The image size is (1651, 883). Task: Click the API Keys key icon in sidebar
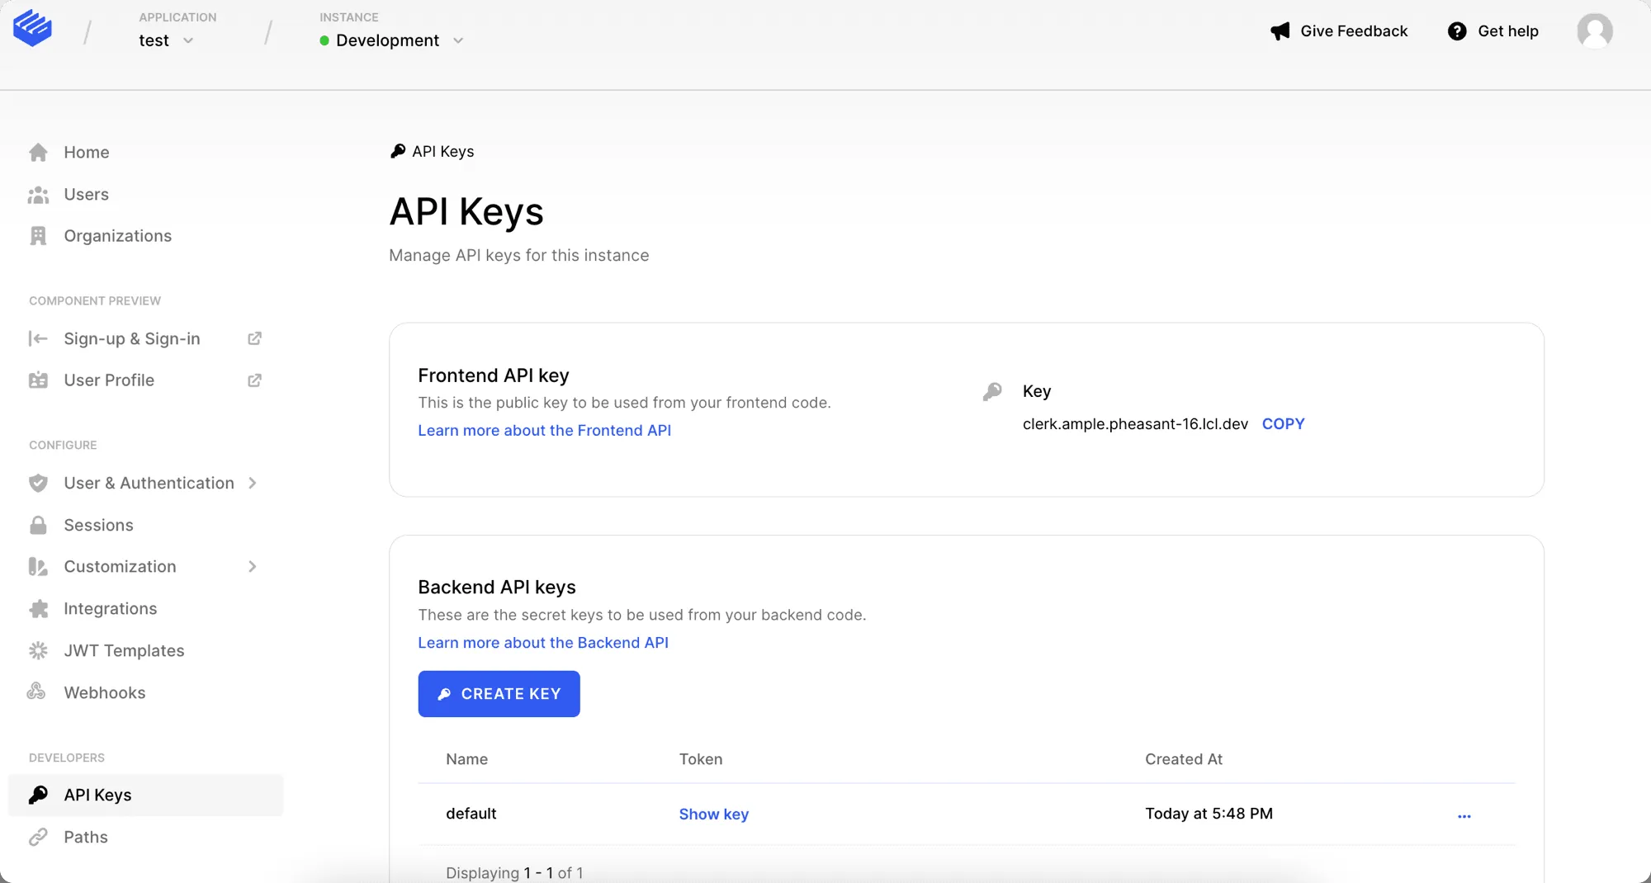tap(38, 795)
